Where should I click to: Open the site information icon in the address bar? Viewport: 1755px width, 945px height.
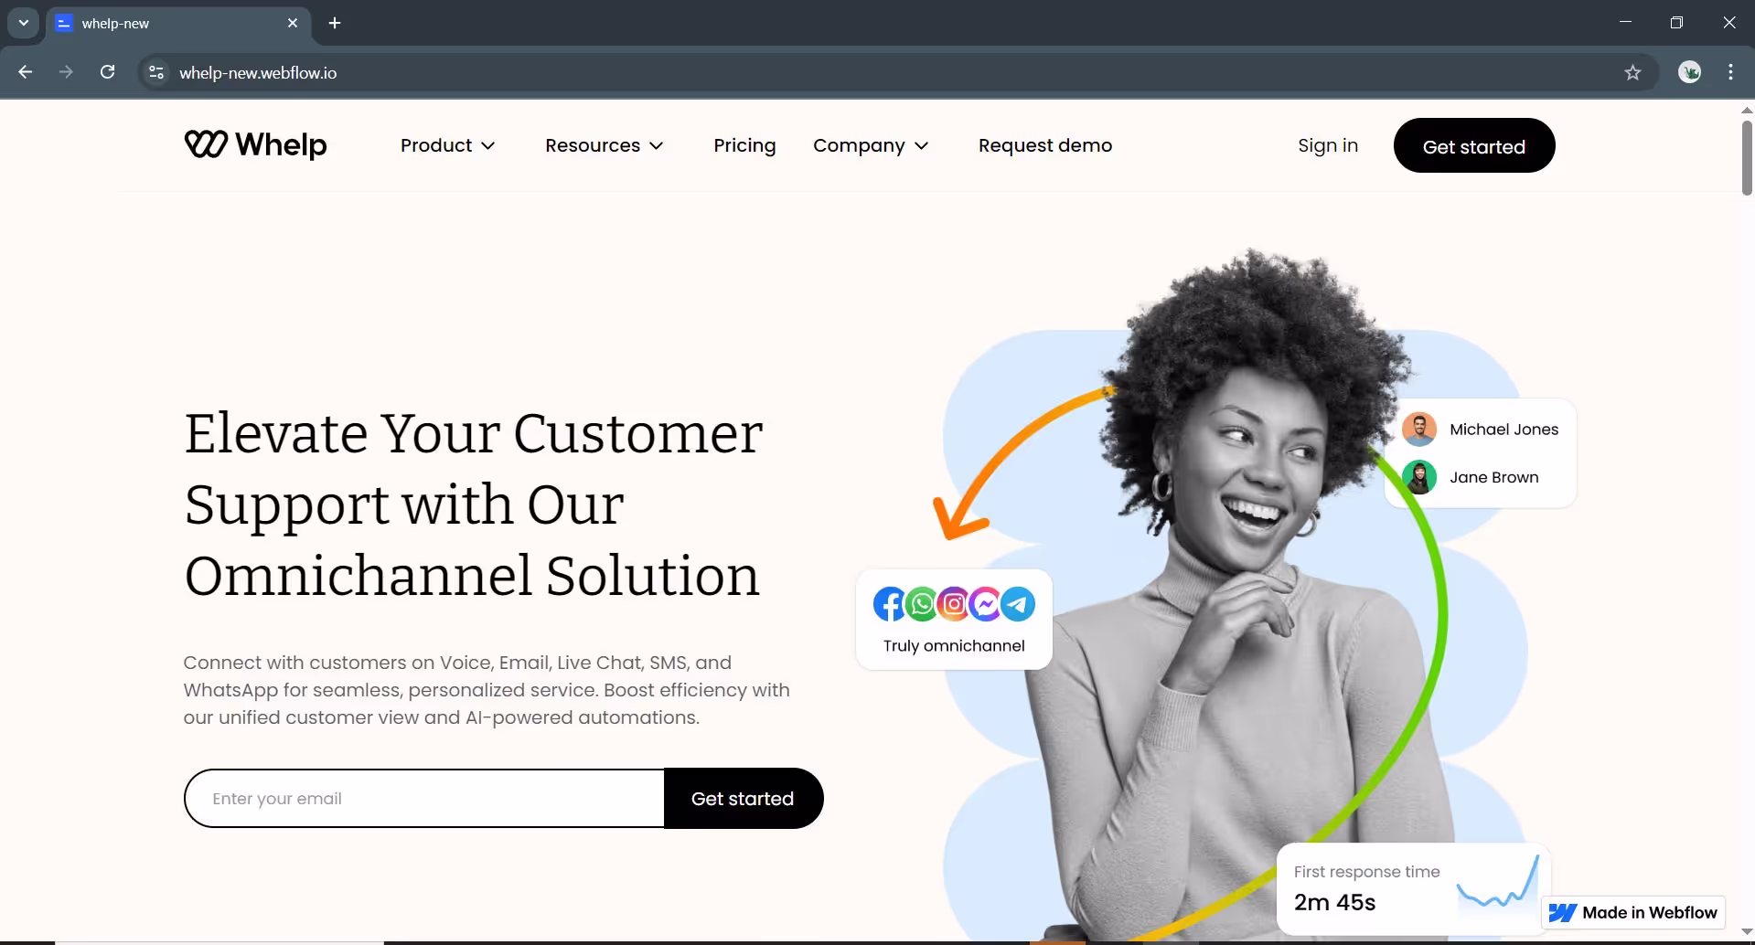click(156, 73)
